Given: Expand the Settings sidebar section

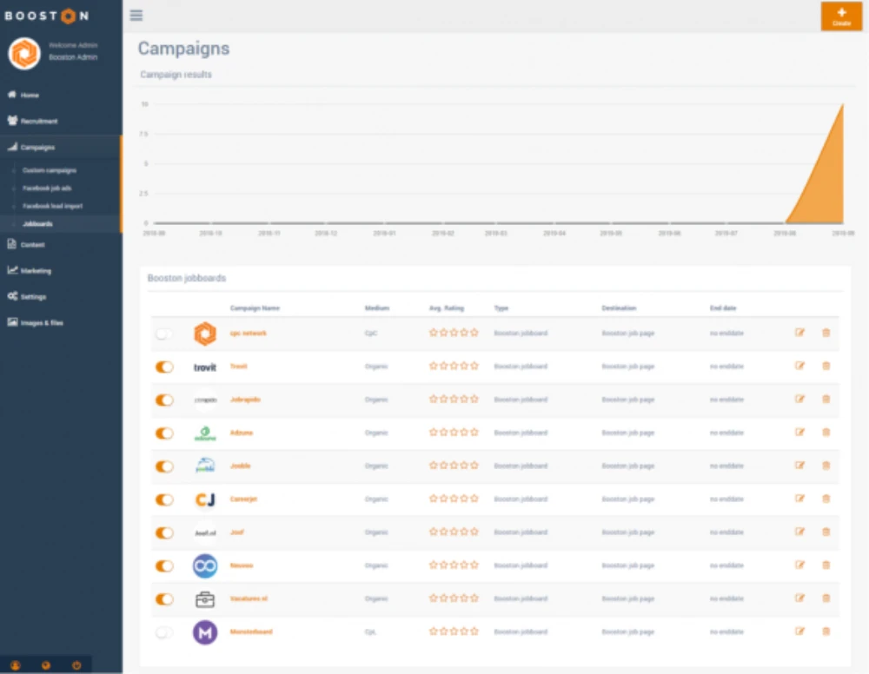Looking at the screenshot, I should tap(33, 296).
